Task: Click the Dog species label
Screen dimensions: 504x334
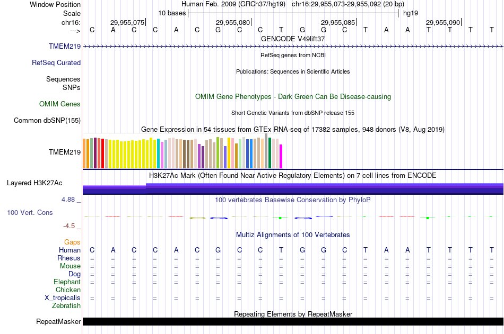Action: 75,274
